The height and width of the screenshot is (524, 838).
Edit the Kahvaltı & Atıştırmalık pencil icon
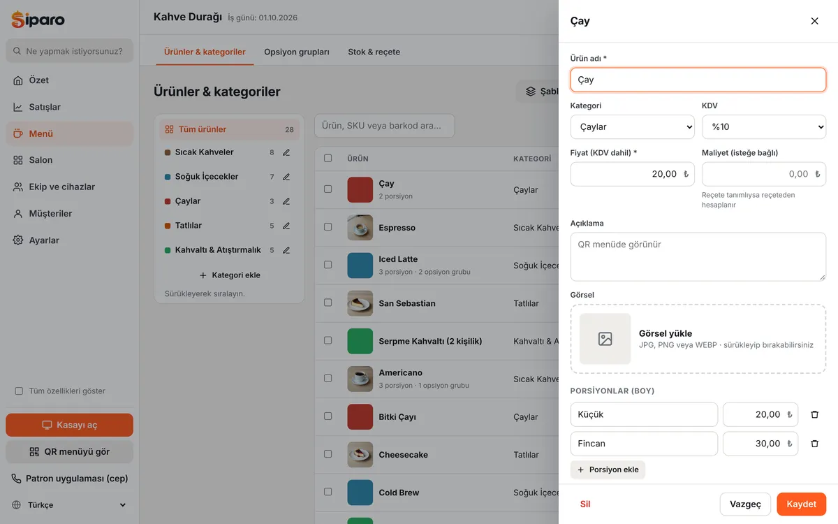tap(286, 250)
